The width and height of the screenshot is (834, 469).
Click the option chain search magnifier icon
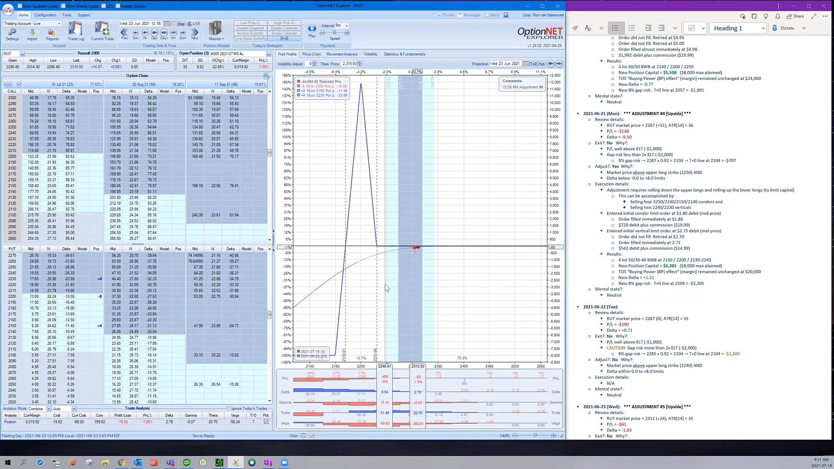(266, 76)
